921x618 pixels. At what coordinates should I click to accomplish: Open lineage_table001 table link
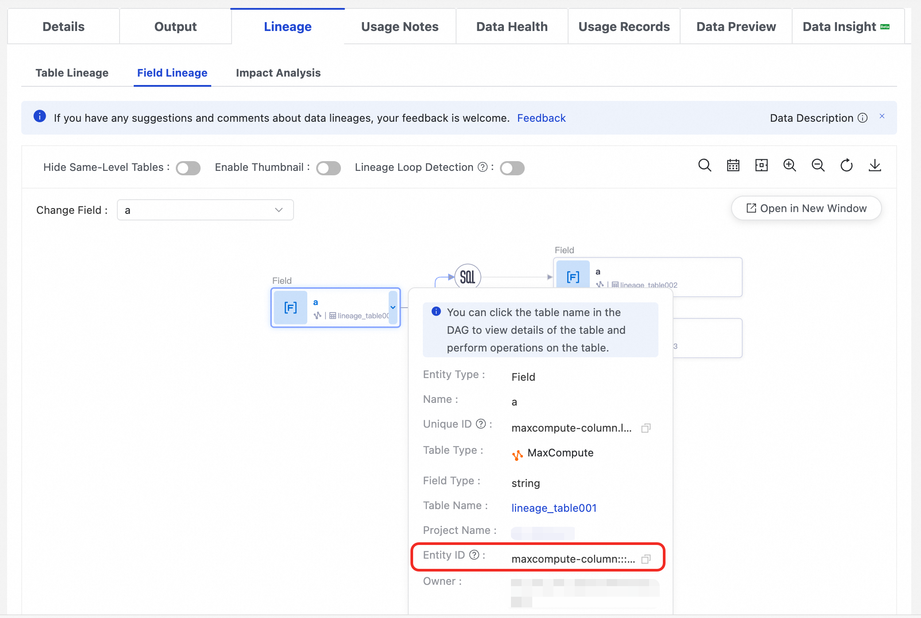tap(554, 508)
